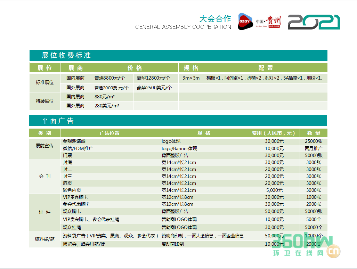
Task: Click the orange cn circle in watermark
Action: pyautogui.click(x=333, y=251)
